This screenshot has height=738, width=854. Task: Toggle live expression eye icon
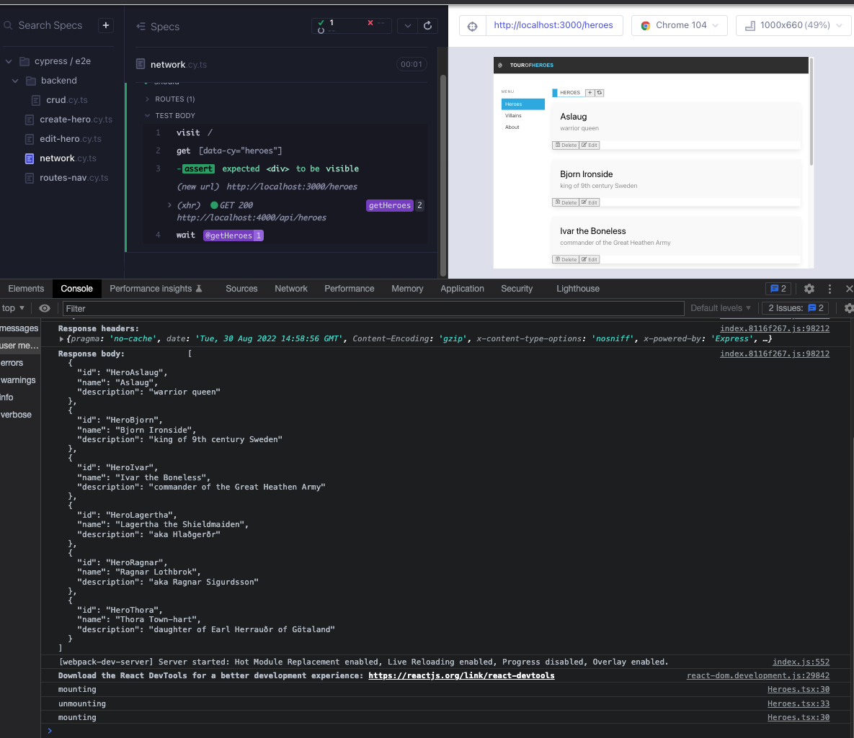point(45,308)
